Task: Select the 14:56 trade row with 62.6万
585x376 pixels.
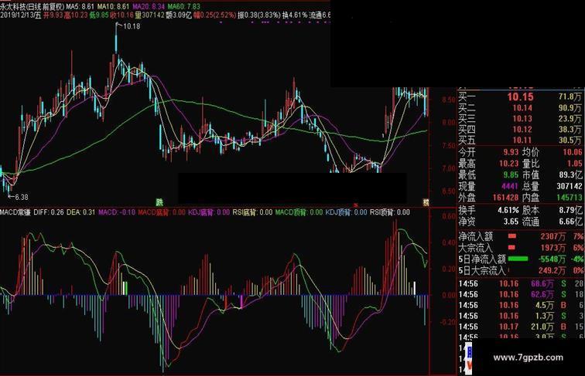Action: 521,294
